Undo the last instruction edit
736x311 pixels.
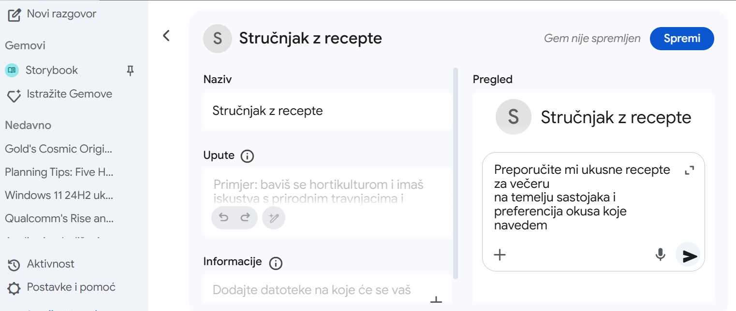pos(223,217)
